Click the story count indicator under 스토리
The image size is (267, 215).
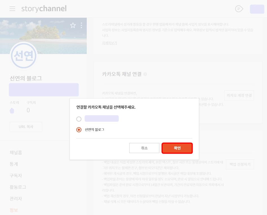coord(12,110)
